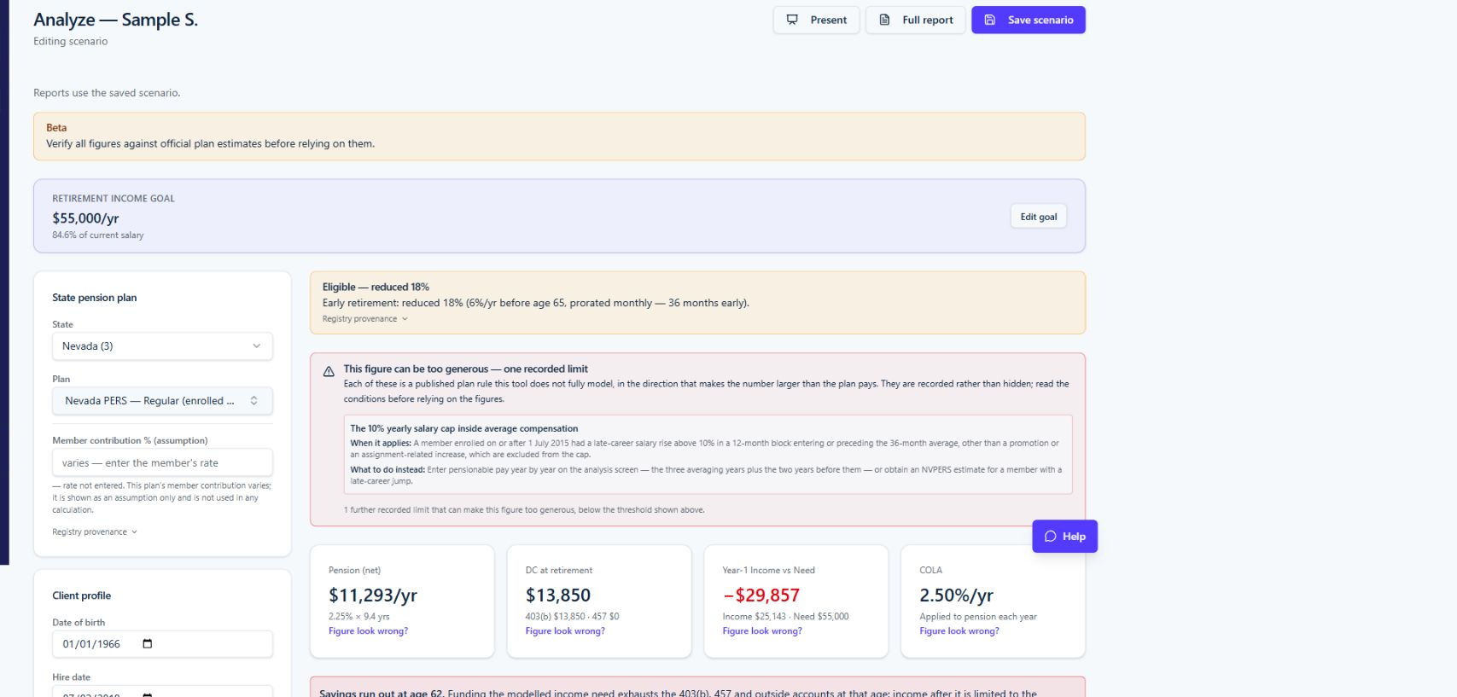Click the 'Beta' label in the notice banner
This screenshot has height=697, width=1457.
[56, 128]
